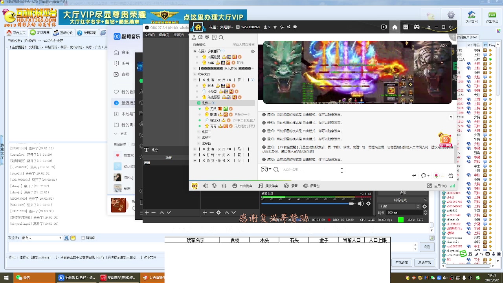The image size is (503, 283).
Task: Mute the OBS desktop audio speaker icon
Action: click(x=360, y=204)
